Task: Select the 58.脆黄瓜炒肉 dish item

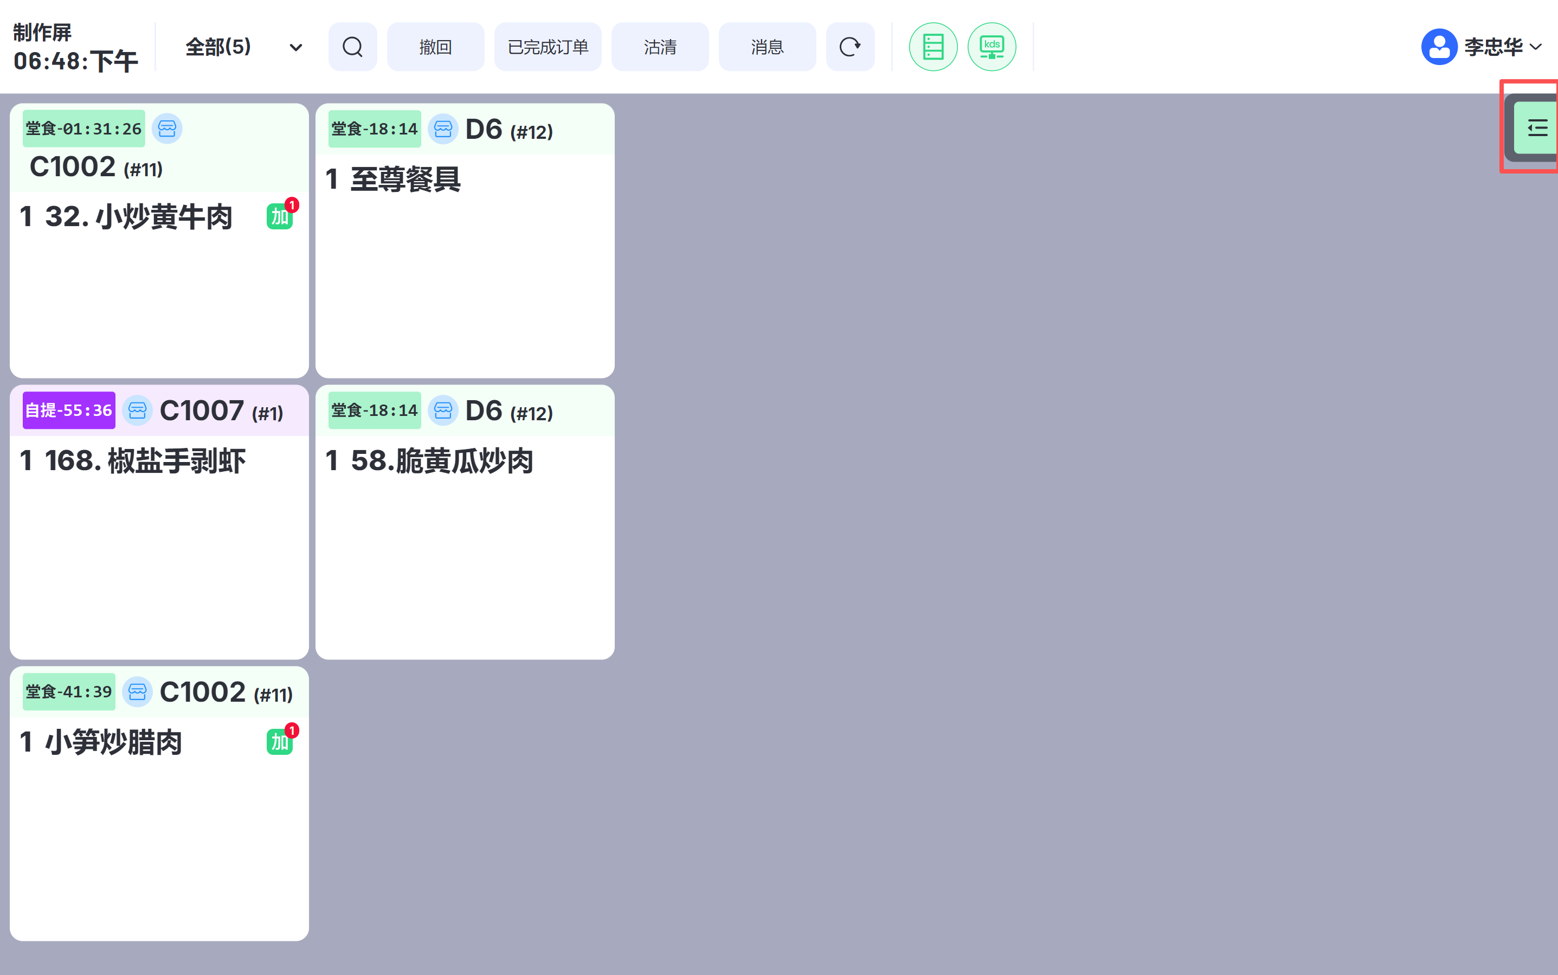Action: (x=442, y=461)
